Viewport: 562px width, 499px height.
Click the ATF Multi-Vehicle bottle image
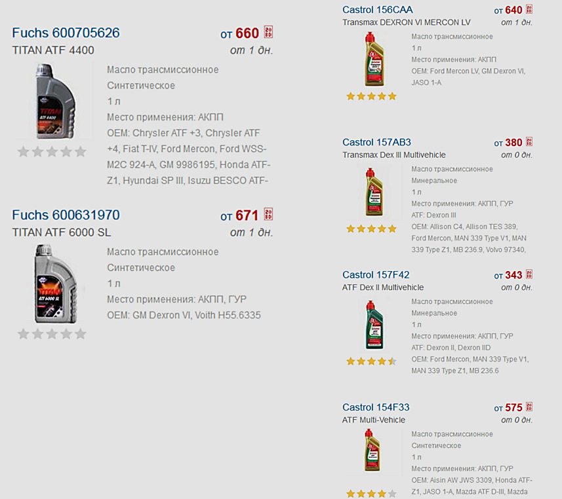point(372,451)
